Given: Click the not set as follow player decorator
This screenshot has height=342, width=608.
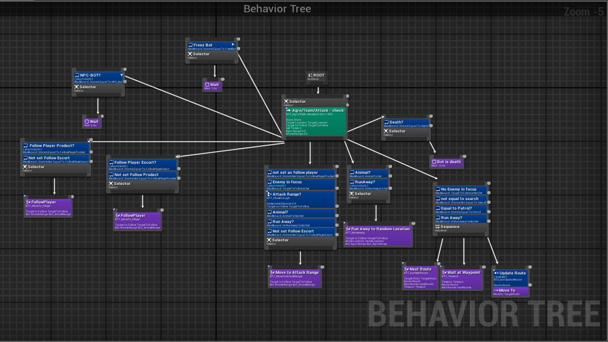Looking at the screenshot, I should tap(301, 174).
